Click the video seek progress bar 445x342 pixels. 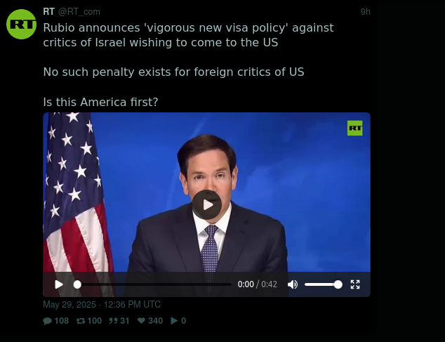click(x=152, y=284)
